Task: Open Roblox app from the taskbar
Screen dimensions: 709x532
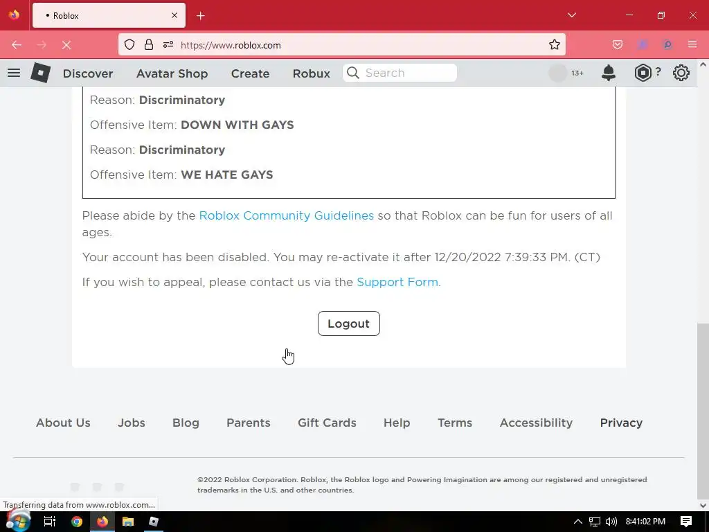Action: coord(154,522)
